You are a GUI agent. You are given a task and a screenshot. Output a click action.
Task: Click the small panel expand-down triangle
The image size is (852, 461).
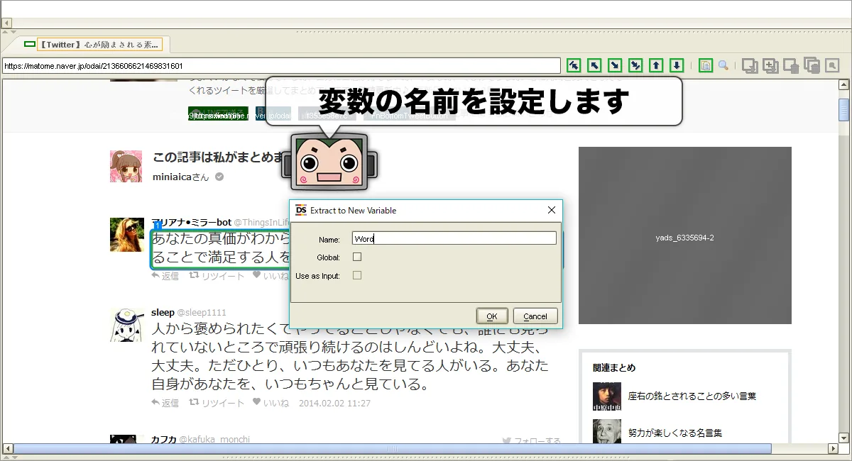[x=12, y=32]
